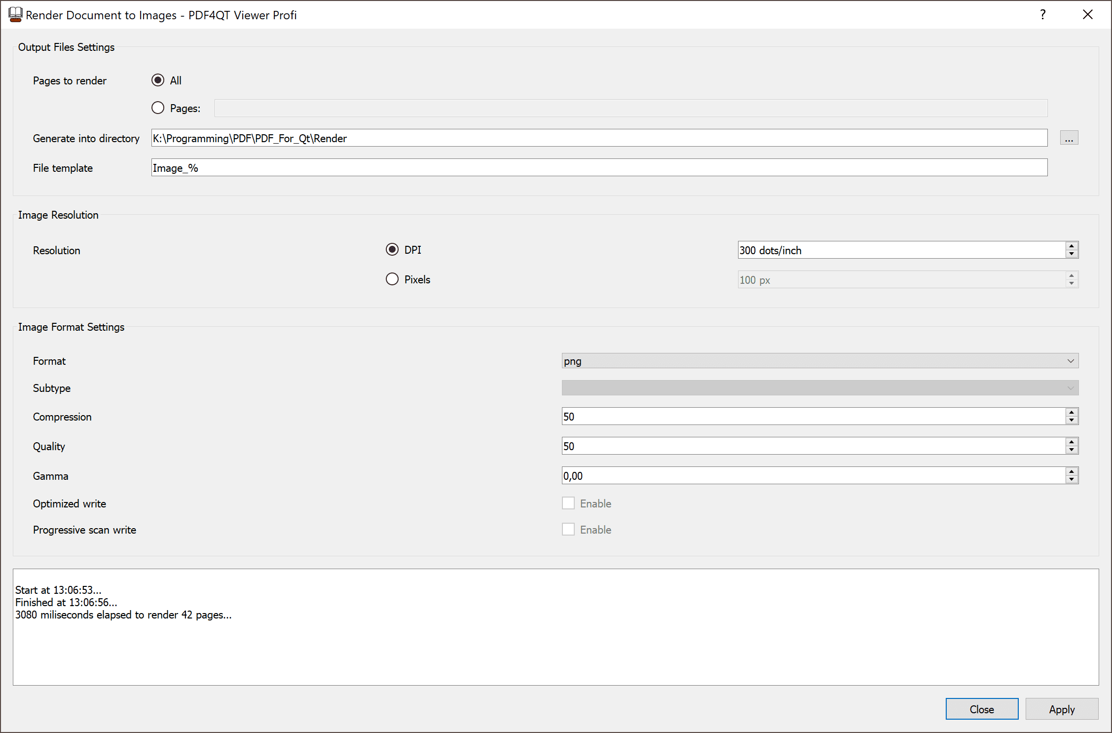1112x733 pixels.
Task: Expand the Subtype dropdown
Action: (819, 388)
